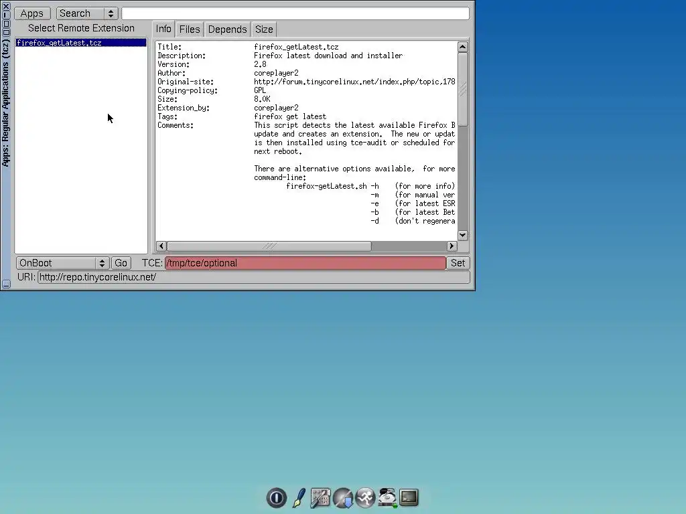Click 'next reboot.' line in comments
686x514 pixels.
[x=278, y=152]
